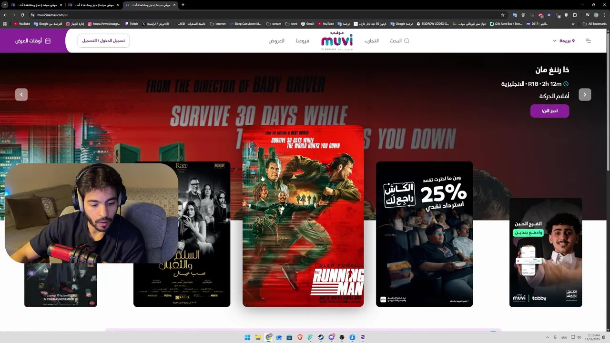
Task: Open the Sleep Calculator bookmark
Action: point(245,23)
